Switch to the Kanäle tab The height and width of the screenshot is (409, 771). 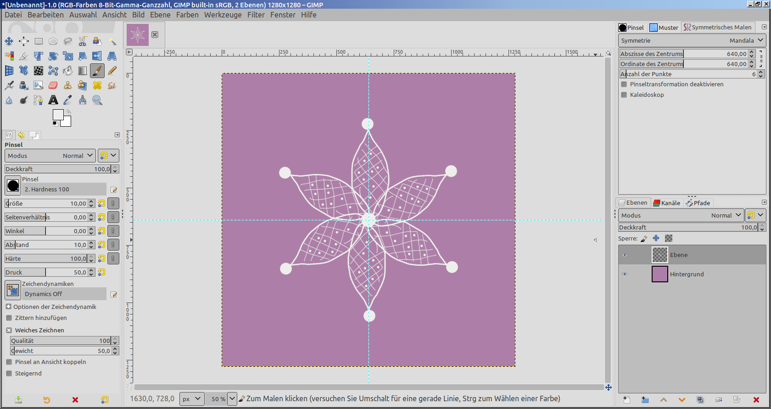tap(667, 203)
